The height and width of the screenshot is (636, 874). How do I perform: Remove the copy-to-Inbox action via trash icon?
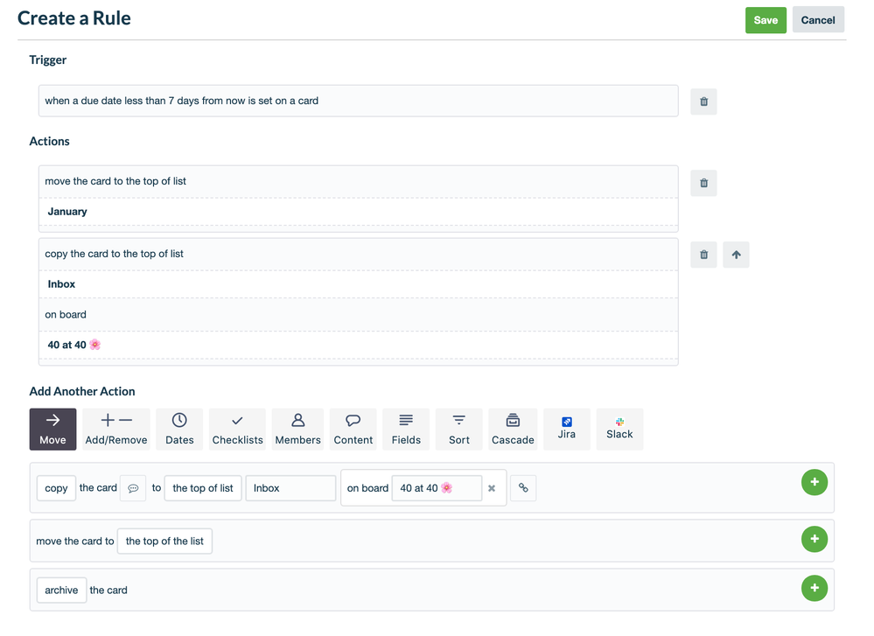(703, 255)
